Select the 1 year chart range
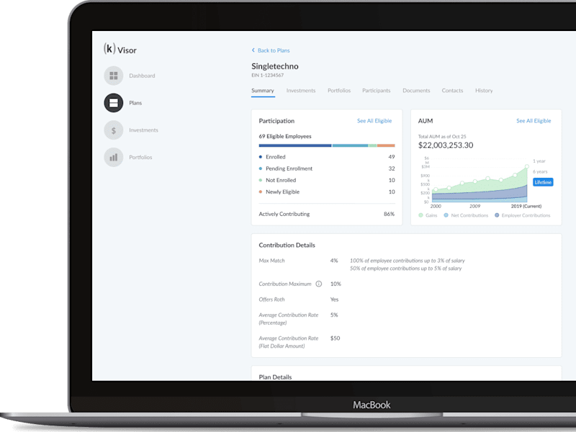576x432 pixels. [x=539, y=161]
